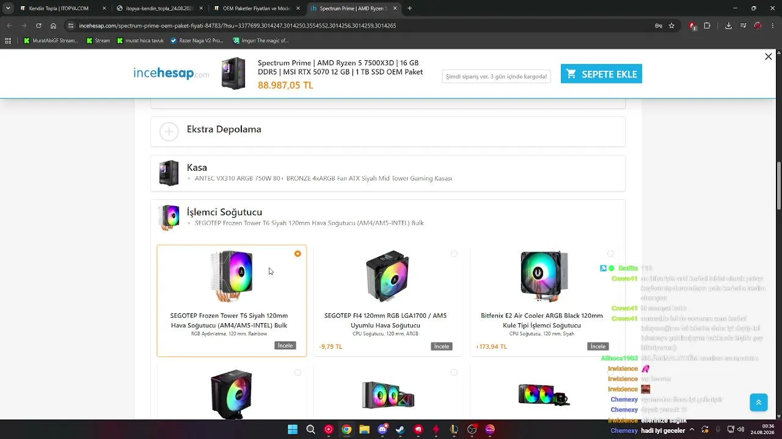Image resolution: width=782 pixels, height=439 pixels.
Task: Reload the current page
Action: pyautogui.click(x=38, y=26)
